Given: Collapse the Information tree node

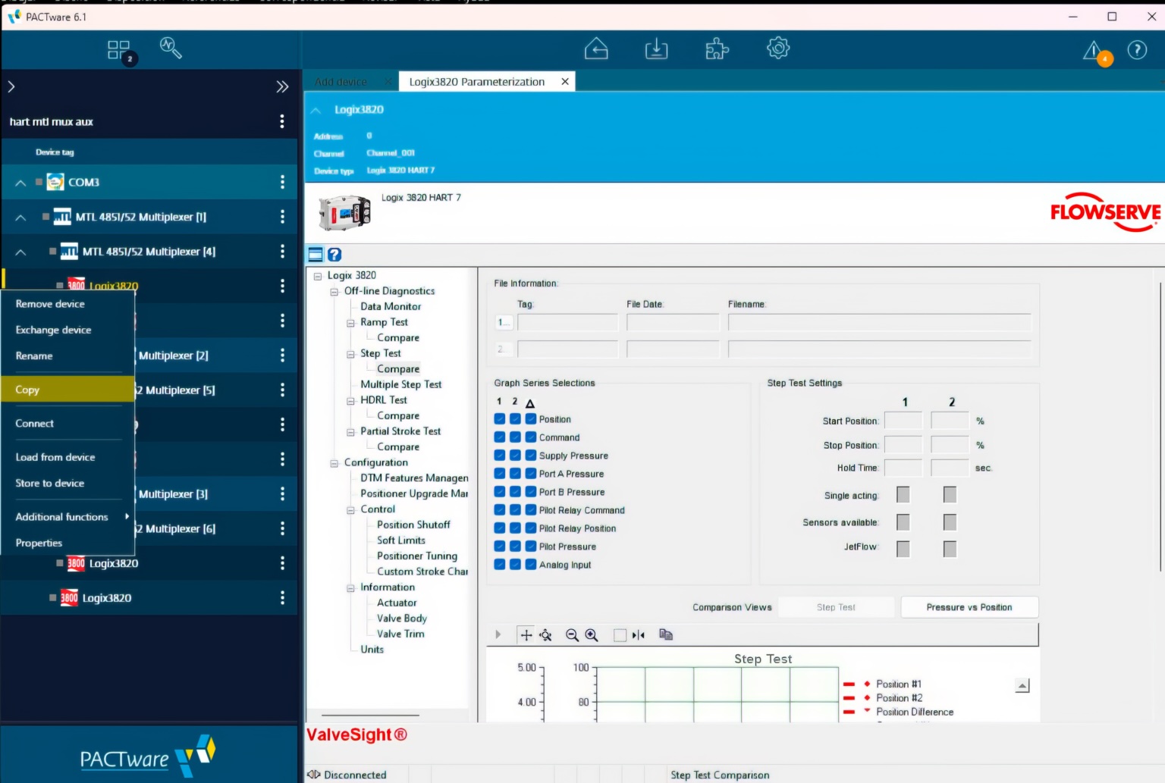Looking at the screenshot, I should tap(350, 588).
